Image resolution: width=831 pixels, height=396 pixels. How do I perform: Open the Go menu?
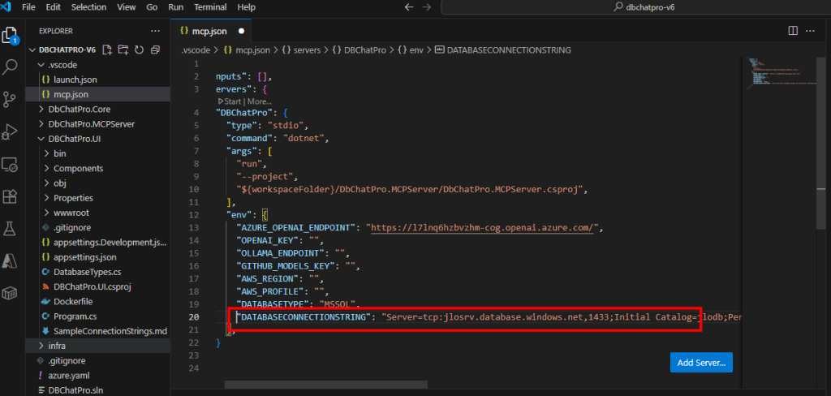pos(152,7)
